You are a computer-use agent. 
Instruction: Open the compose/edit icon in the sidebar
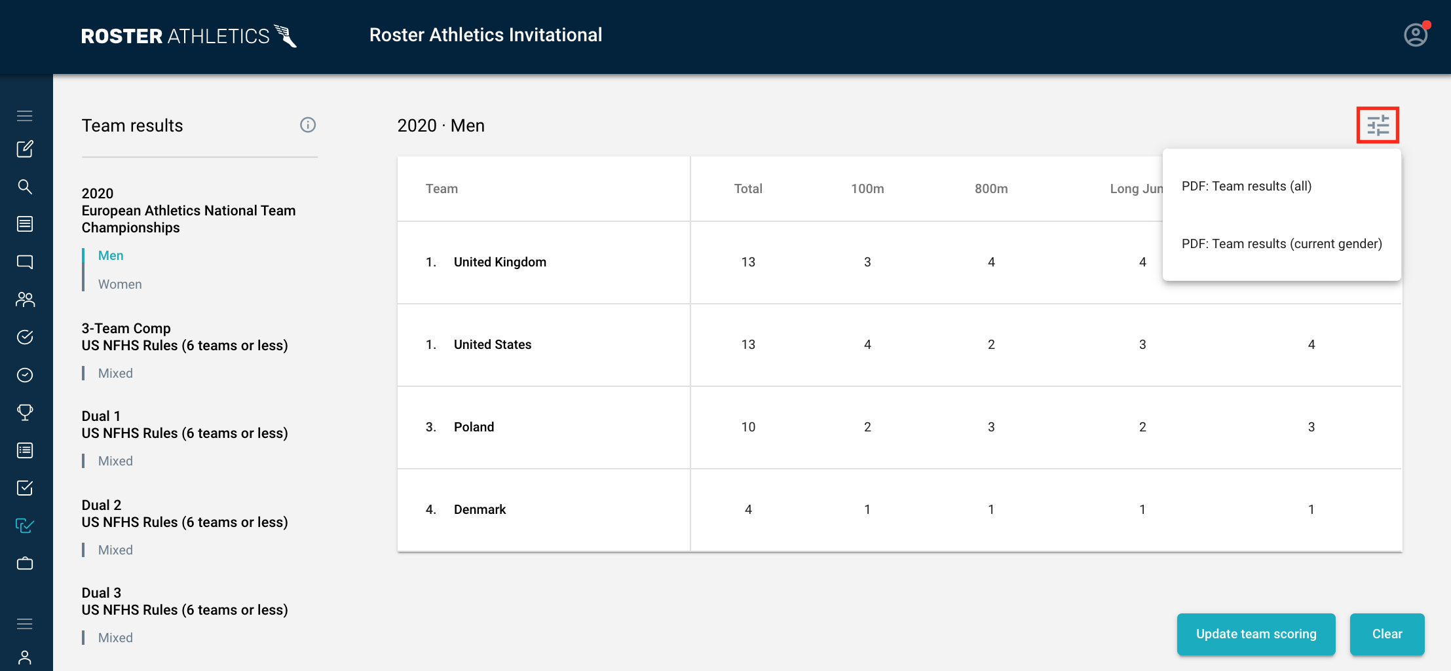25,149
